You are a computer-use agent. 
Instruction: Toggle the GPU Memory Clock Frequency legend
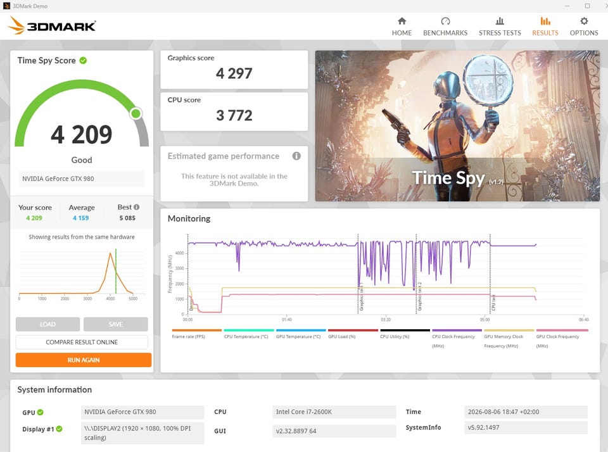point(509,339)
